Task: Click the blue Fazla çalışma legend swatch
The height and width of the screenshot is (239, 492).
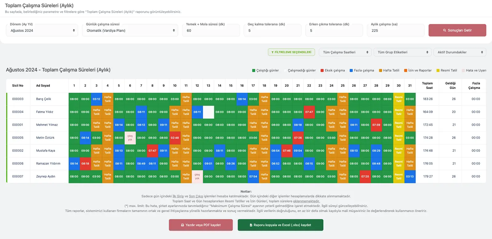Action: click(x=351, y=71)
